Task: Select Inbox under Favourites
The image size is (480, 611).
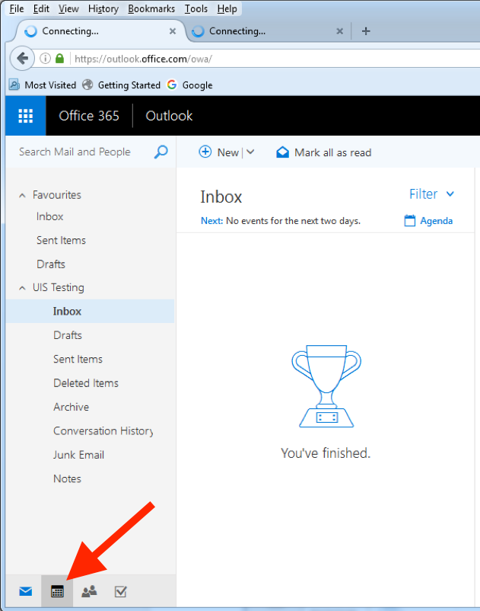Action: pyautogui.click(x=49, y=216)
